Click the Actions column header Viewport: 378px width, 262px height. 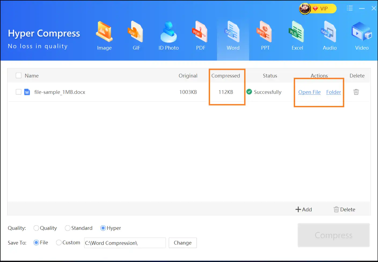click(319, 76)
